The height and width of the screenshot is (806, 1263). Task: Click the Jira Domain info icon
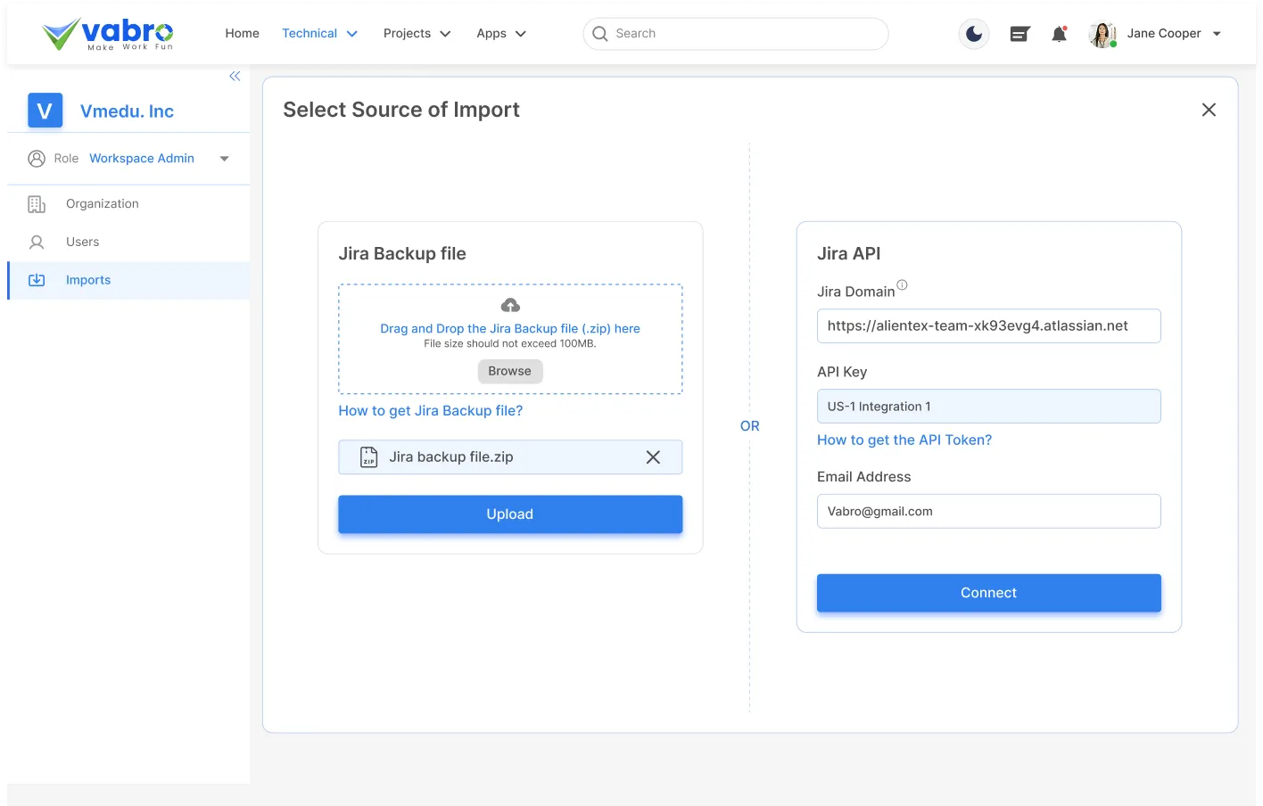pos(902,285)
